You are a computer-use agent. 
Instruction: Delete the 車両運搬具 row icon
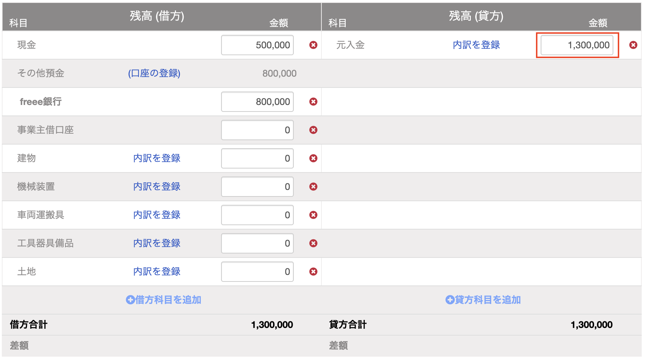313,215
